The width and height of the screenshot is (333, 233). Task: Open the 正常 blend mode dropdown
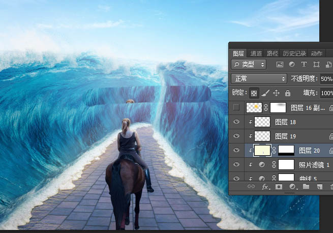click(259, 79)
